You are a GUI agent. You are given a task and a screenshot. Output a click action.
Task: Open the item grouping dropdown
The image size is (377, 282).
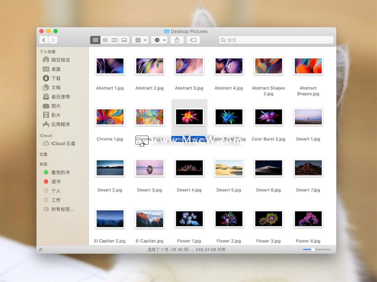(140, 40)
